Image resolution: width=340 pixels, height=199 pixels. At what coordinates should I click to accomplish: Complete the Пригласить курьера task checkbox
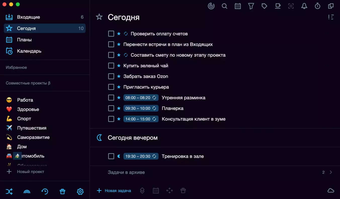point(111,87)
